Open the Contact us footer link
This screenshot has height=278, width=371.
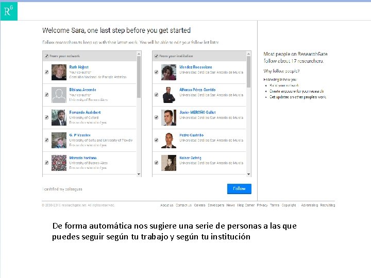point(183,205)
